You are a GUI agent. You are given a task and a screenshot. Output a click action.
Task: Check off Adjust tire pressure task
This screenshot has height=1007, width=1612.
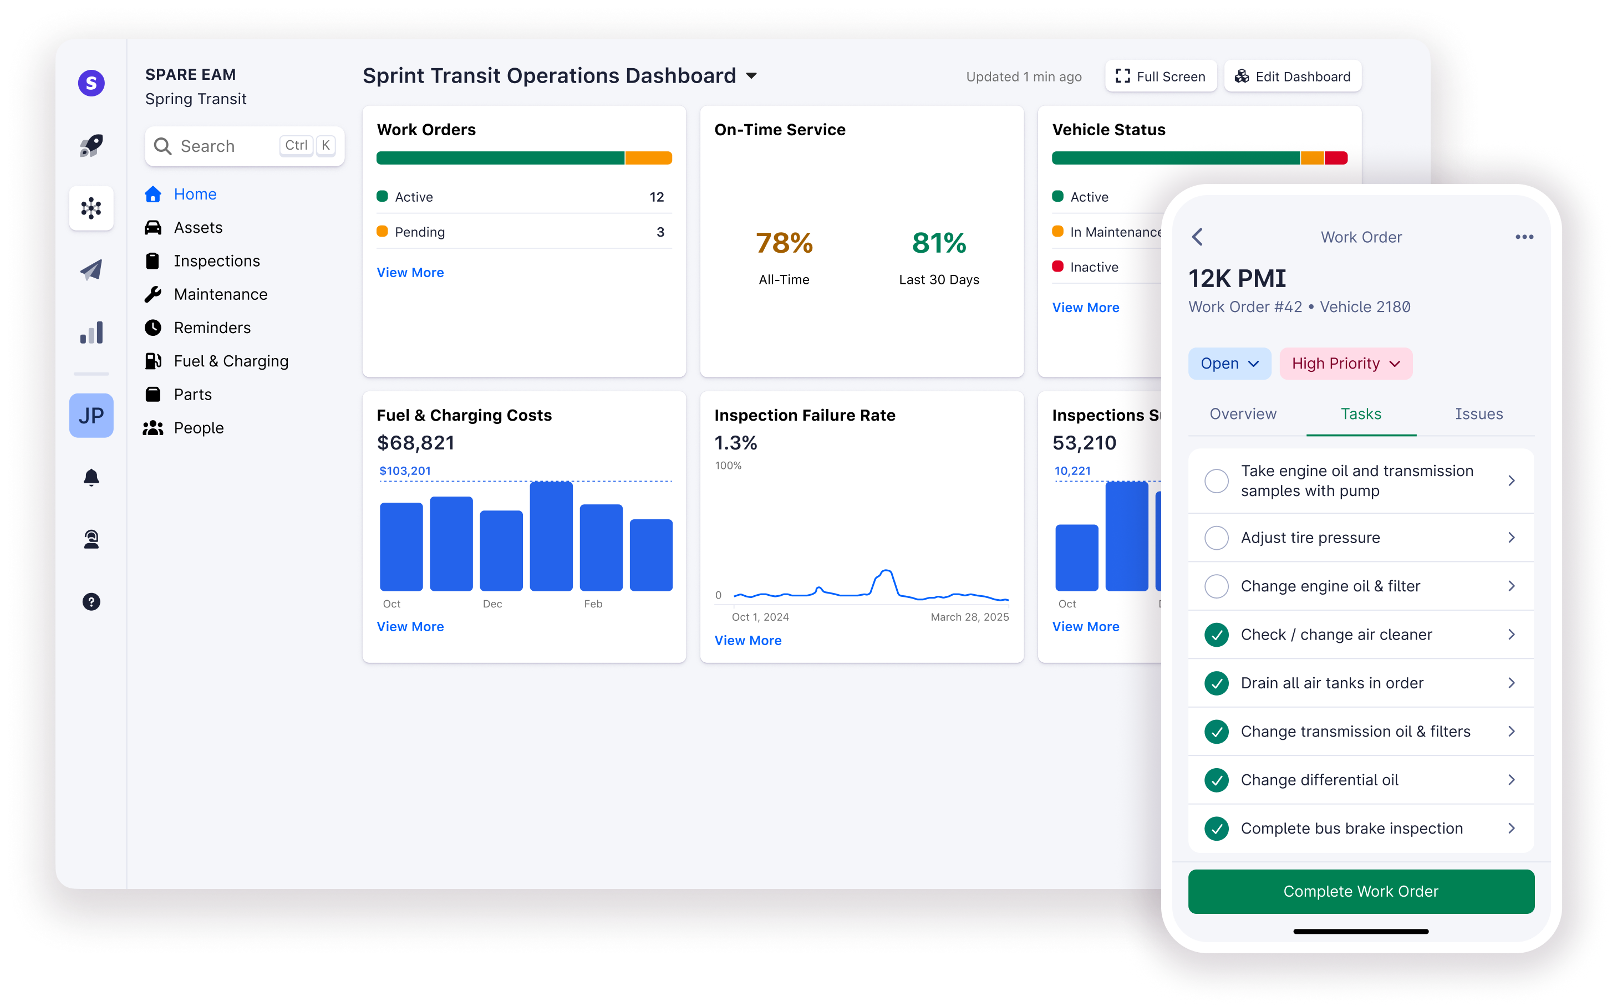coord(1216,538)
